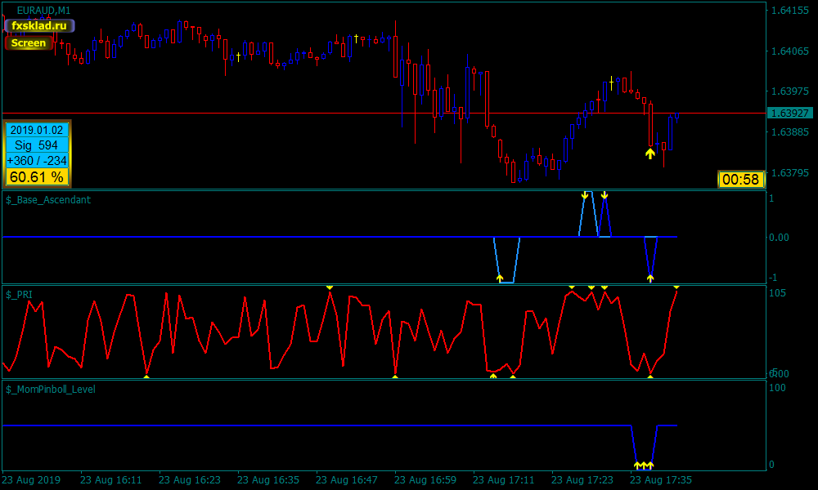Screen dimensions: 818x490
Task: Click the middle arrow of the MomPinboll trio
Action: [644, 465]
